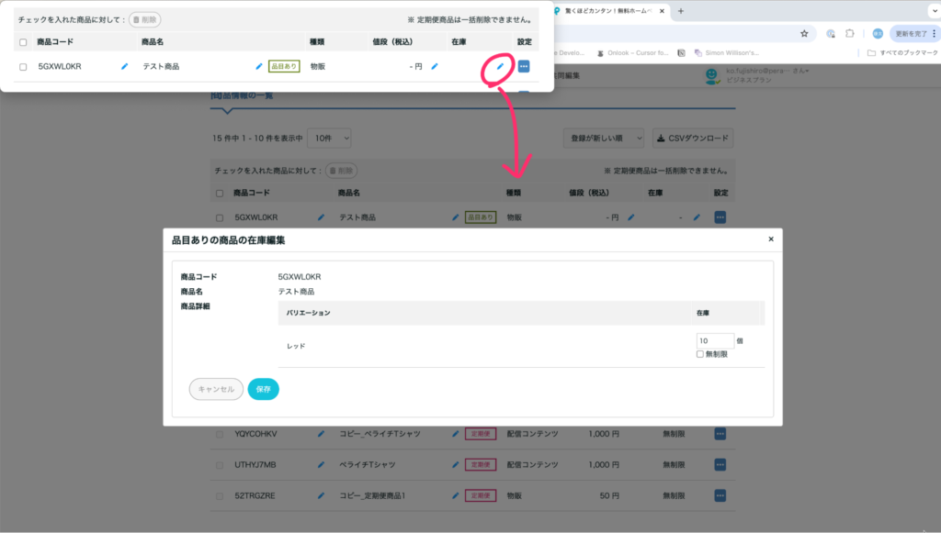Edit code pencil for 52TRGZRE row
Screen dimensions: 941x533
point(321,495)
